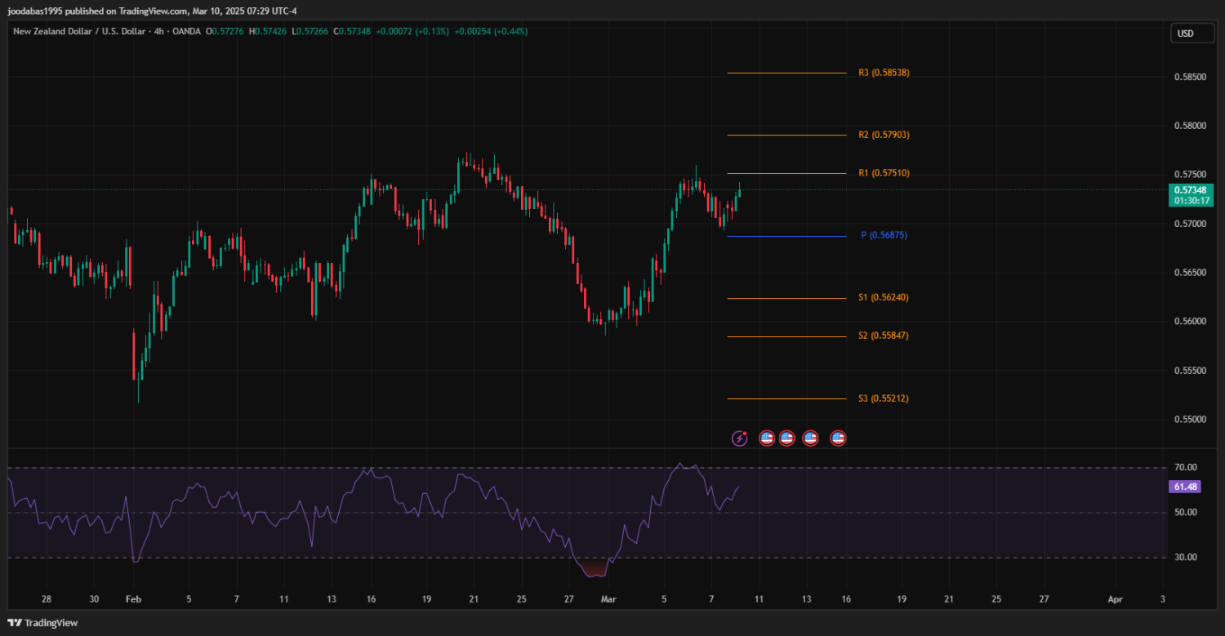This screenshot has width=1225, height=636.
Task: Select the R1 (0.57510) resistance label
Action: pyautogui.click(x=884, y=173)
